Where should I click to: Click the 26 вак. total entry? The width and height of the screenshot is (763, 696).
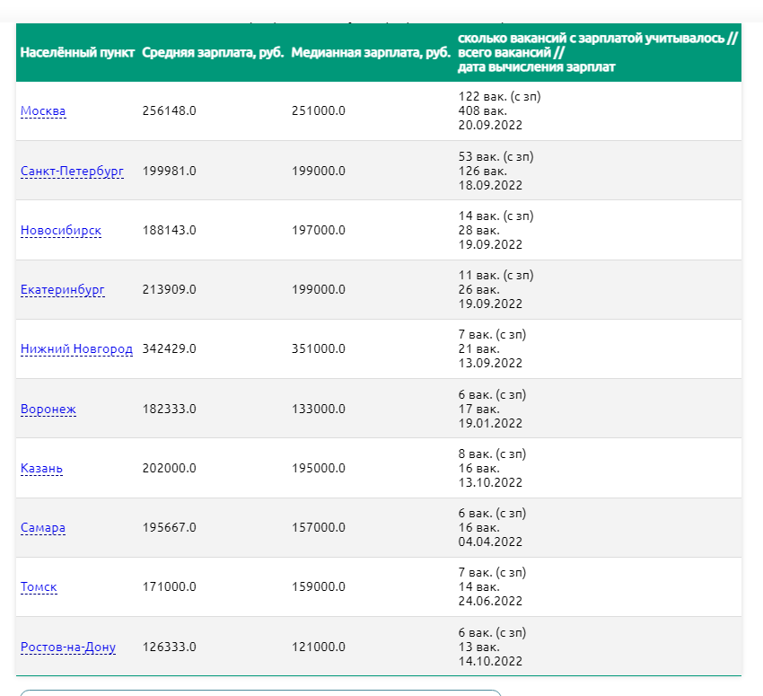(478, 289)
